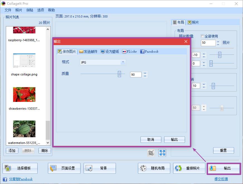Click the field showing -10
Viewport: 243px width, 184px height.
click(196, 55)
